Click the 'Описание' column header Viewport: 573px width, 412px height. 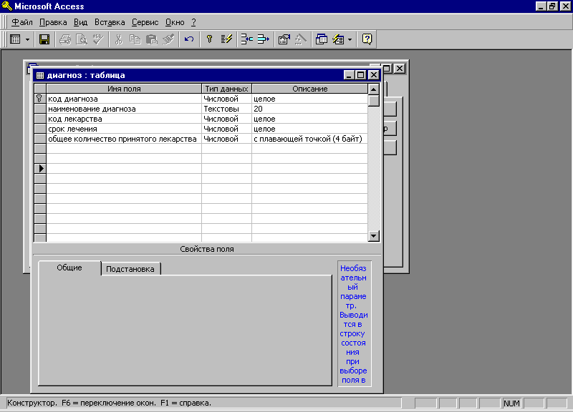(x=309, y=89)
